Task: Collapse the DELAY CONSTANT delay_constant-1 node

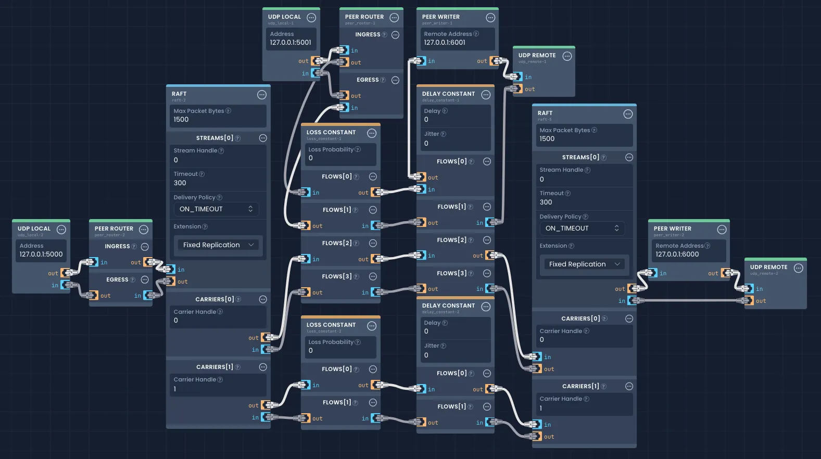Action: pos(486,95)
